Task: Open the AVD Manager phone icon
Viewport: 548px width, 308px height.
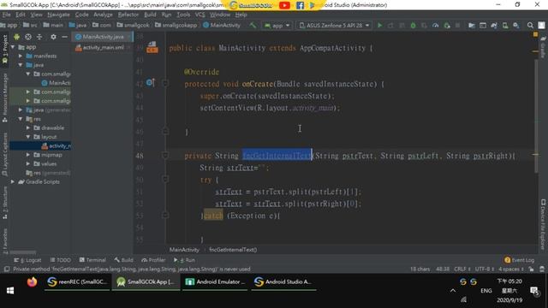Action: (x=505, y=25)
